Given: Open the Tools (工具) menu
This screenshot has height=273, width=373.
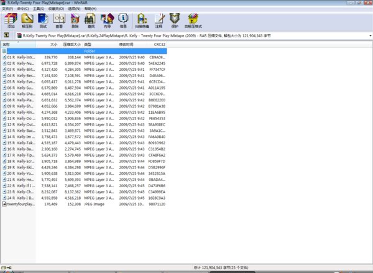Looking at the screenshot, I should click(39, 9).
